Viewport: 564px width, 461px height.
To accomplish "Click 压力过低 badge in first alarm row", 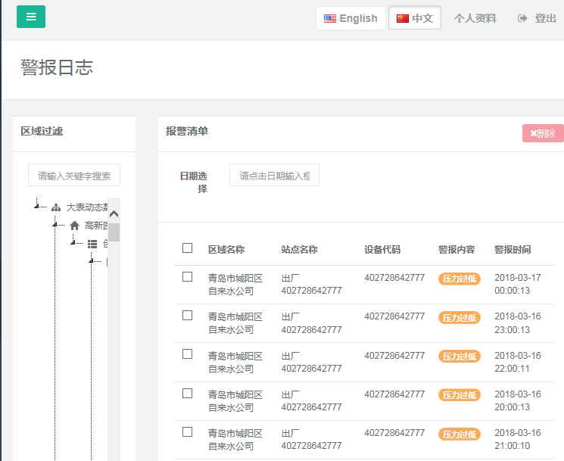I will tap(459, 279).
